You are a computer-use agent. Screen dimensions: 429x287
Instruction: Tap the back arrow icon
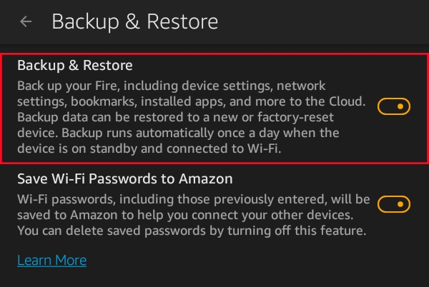tap(26, 21)
